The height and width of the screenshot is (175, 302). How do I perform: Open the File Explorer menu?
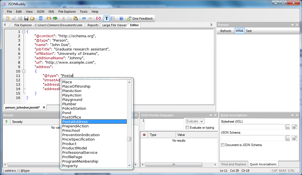coord(67,12)
